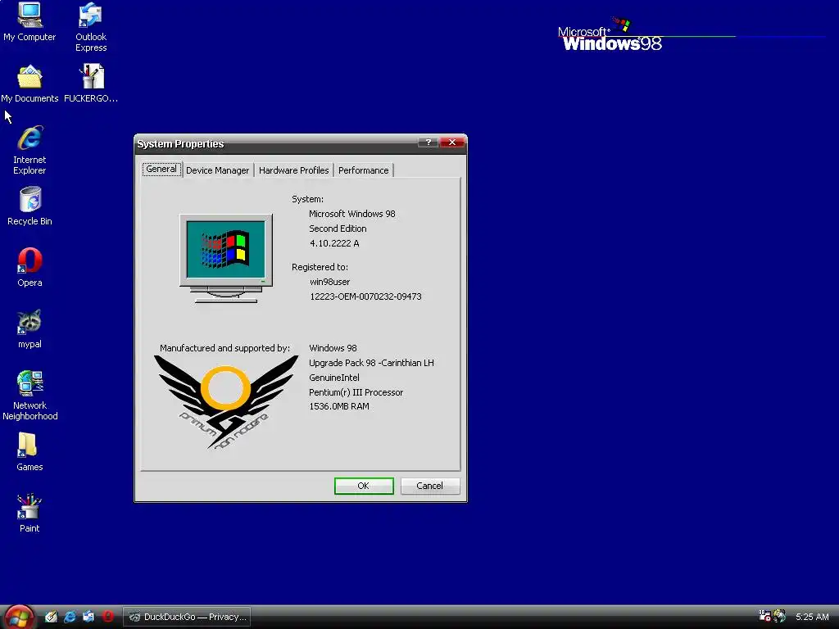Viewport: 839px width, 629px height.
Task: Launch Internet Explorer from quick launch
Action: (70, 617)
